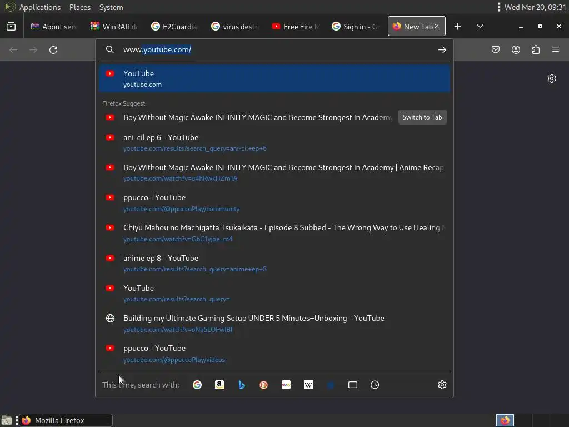
Task: Personalize New Tab via the page gear icon
Action: pyautogui.click(x=552, y=78)
